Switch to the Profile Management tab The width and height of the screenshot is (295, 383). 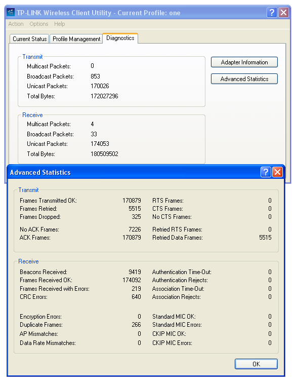(76, 39)
